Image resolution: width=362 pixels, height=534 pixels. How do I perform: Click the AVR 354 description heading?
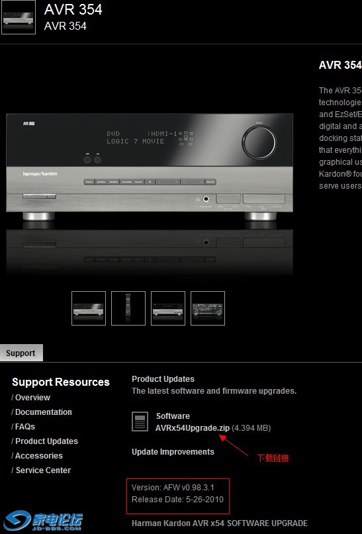[x=340, y=65]
